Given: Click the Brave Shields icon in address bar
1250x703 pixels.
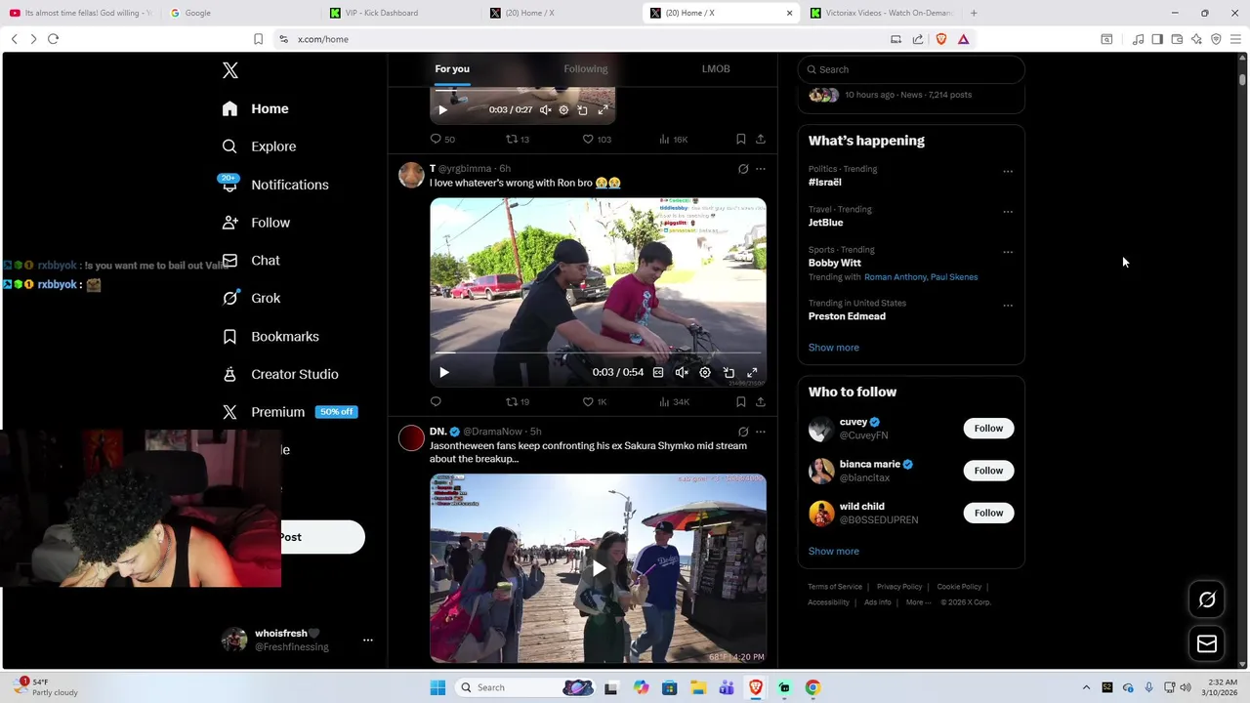Looking at the screenshot, I should point(941,39).
